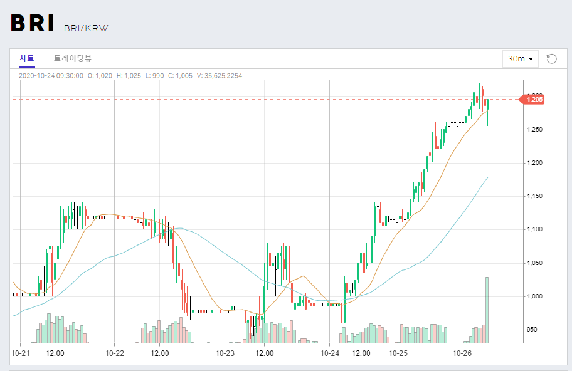Screen dimensions: 572x371
Task: Click the 1,100 price axis label
Action: tap(535, 229)
